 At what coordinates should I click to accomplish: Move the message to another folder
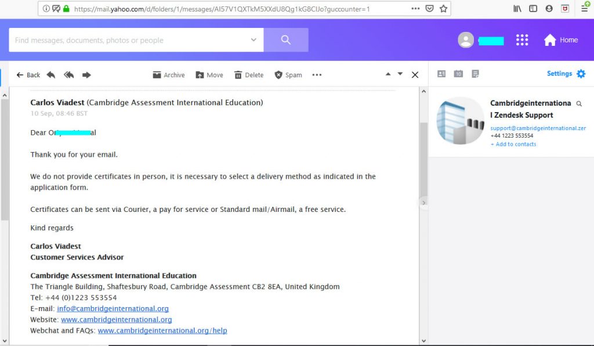(x=209, y=75)
